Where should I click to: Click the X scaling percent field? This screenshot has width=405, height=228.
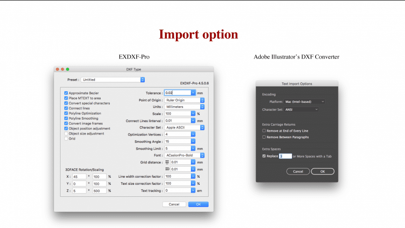(100, 177)
